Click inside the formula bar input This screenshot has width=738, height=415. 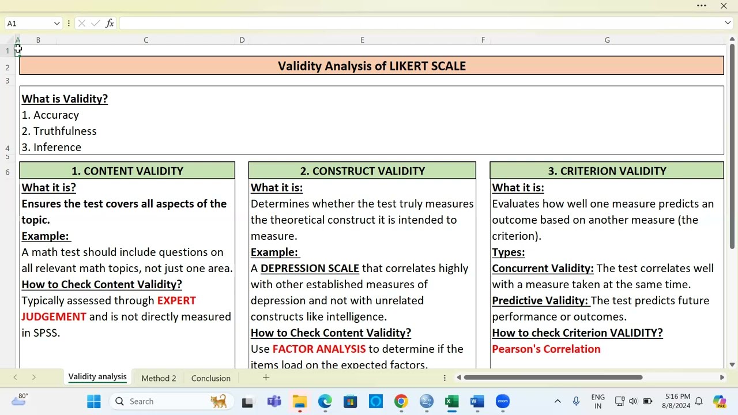[421, 23]
